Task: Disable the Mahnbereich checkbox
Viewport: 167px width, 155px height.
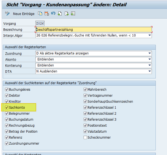Action: pos(85,90)
